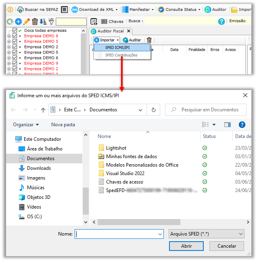Click the blue add company plus icon

(18, 21)
